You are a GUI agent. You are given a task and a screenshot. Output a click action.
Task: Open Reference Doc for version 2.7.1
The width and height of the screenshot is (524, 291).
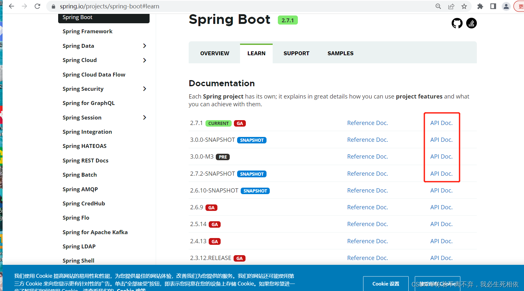pos(367,123)
